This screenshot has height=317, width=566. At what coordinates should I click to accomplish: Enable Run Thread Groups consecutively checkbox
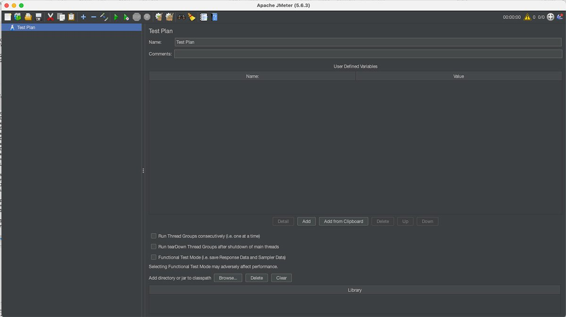(154, 236)
